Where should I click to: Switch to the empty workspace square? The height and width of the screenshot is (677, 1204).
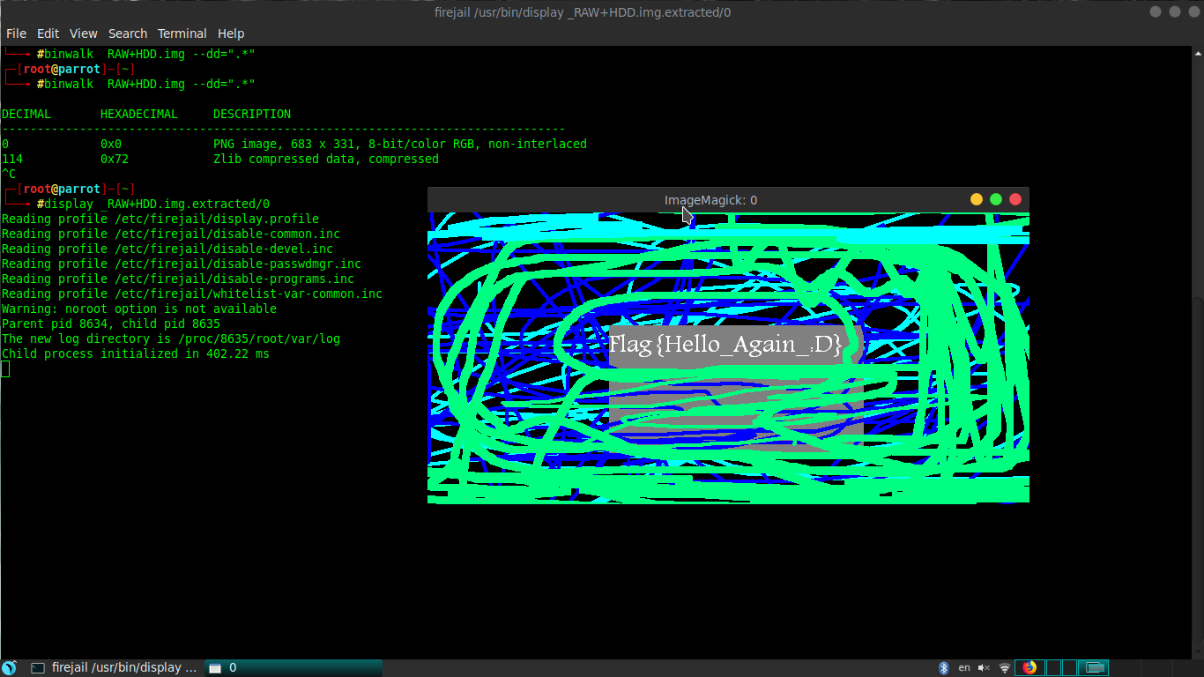1053,667
